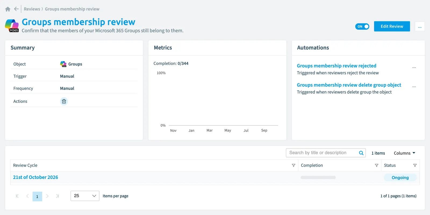Click the completion progress bar for the cycle
This screenshot has height=215, width=430.
[318, 178]
